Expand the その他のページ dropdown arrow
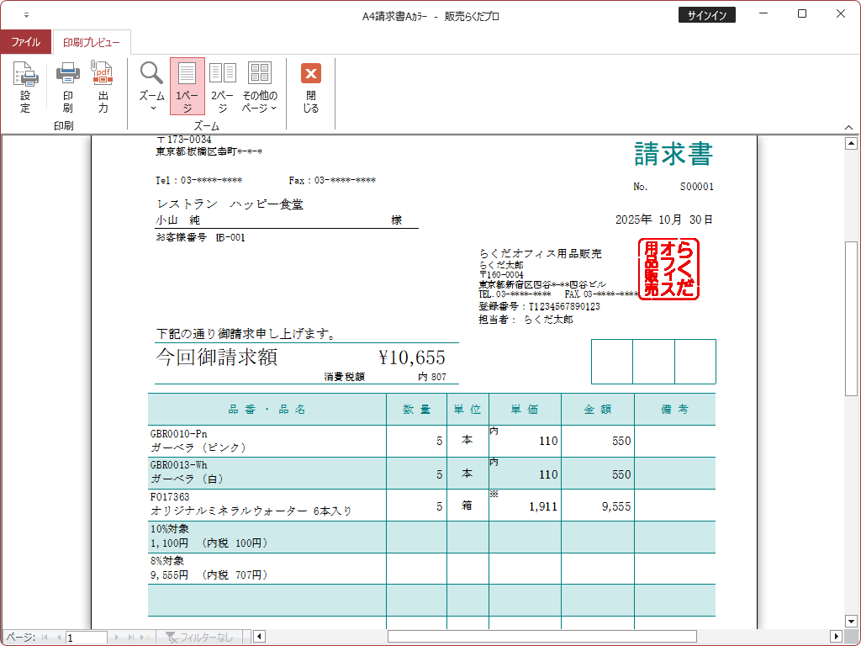This screenshot has height=646, width=861. point(273,109)
